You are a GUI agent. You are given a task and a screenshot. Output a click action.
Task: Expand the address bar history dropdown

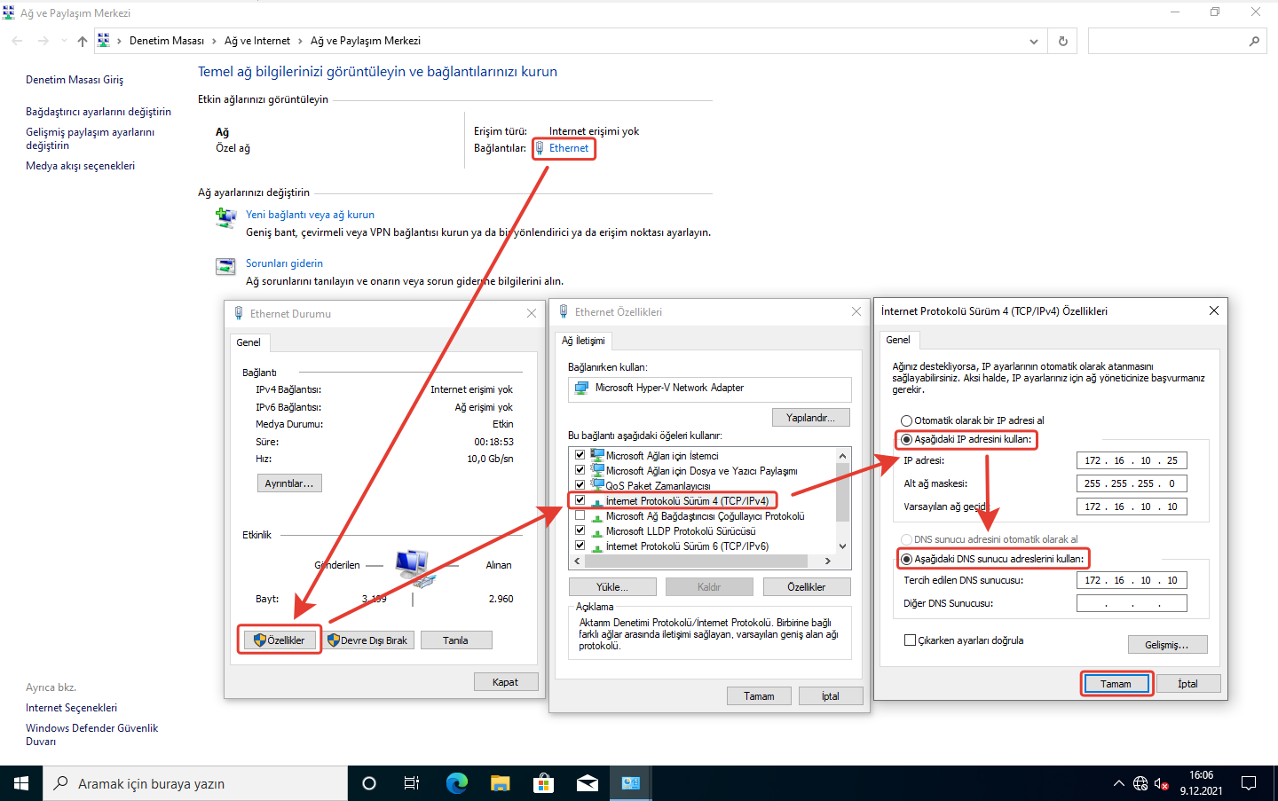pyautogui.click(x=1033, y=41)
